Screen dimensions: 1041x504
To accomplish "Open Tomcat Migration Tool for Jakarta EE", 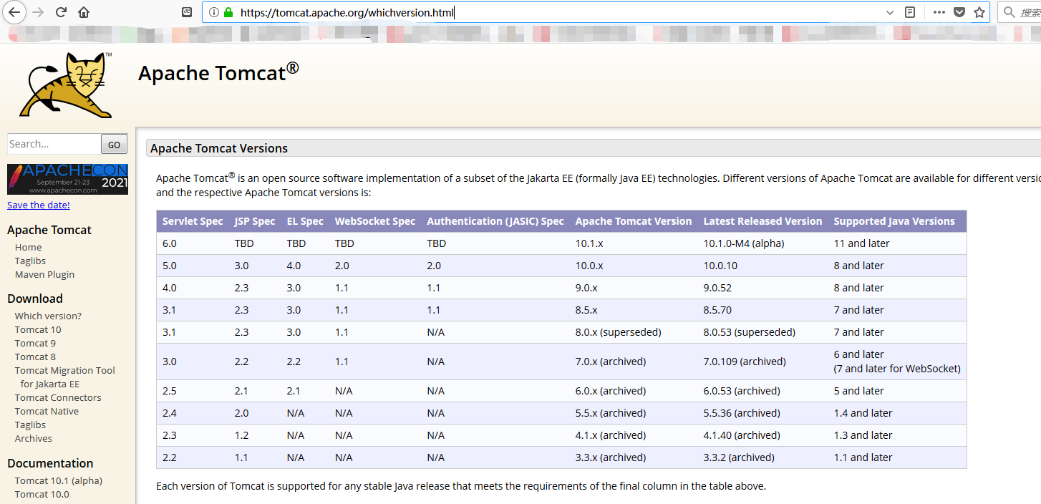I will pos(64,377).
